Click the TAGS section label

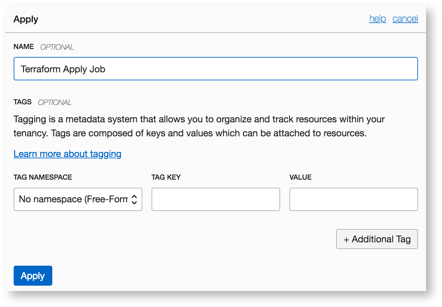pyautogui.click(x=23, y=102)
